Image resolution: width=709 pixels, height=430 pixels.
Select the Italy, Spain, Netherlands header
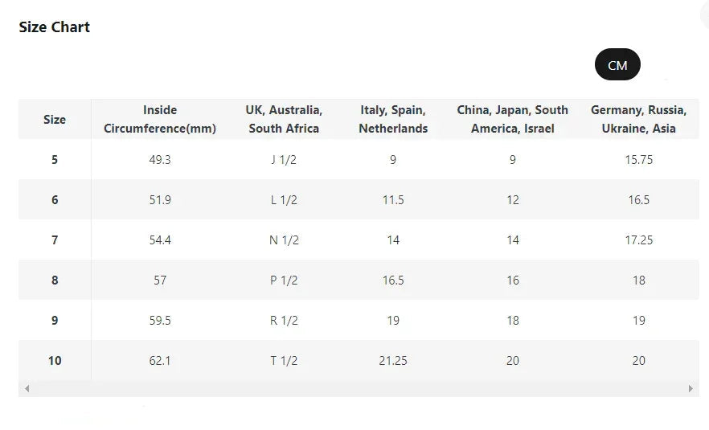[393, 119]
